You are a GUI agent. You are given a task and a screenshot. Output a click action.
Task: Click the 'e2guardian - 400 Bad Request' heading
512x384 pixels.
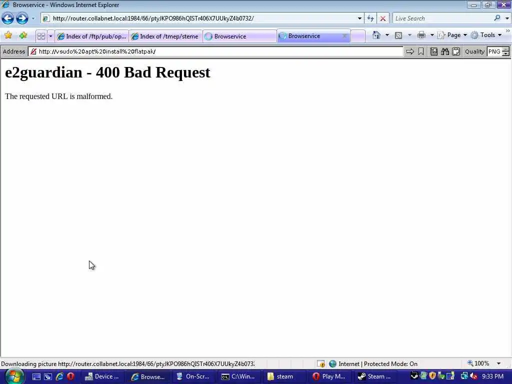click(x=108, y=72)
